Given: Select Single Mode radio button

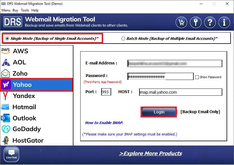Looking at the screenshot, I should [7, 39].
